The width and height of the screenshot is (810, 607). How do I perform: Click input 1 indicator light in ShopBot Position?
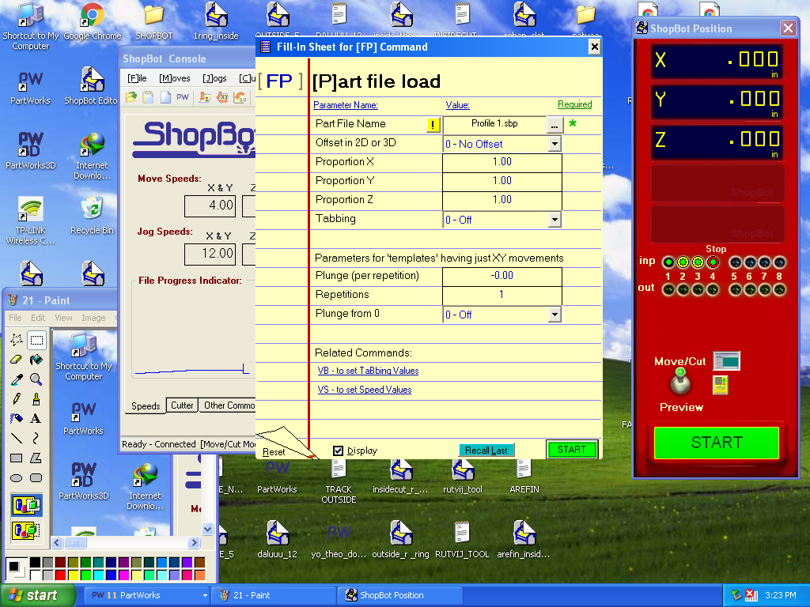point(668,262)
